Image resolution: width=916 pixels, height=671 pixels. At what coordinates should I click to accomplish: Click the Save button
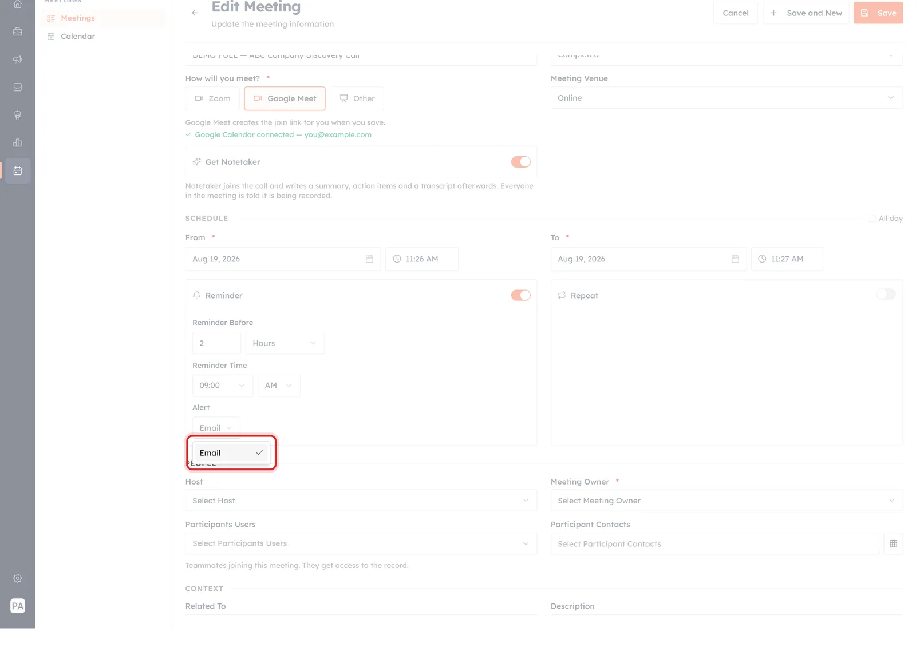point(878,13)
